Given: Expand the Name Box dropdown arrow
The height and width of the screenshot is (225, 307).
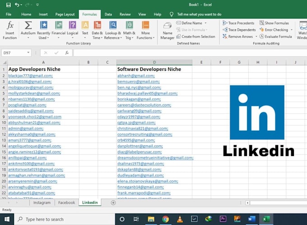Looking at the screenshot, I should pos(28,53).
